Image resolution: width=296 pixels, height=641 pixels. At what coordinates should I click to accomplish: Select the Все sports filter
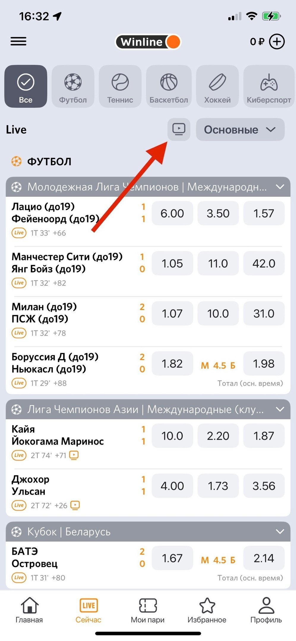(x=26, y=86)
